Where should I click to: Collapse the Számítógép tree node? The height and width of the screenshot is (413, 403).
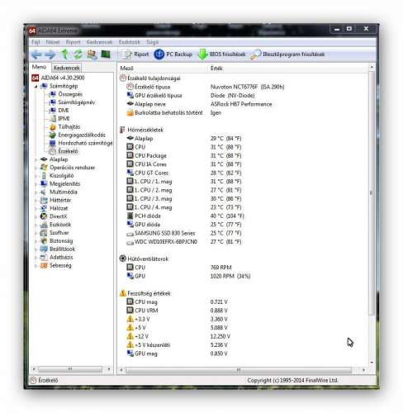36,87
